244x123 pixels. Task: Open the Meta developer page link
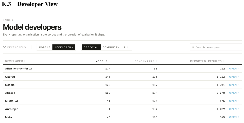(x=234, y=117)
